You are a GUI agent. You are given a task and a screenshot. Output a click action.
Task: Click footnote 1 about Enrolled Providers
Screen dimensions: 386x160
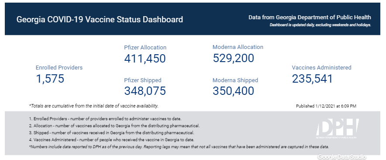pyautogui.click(x=105, y=119)
